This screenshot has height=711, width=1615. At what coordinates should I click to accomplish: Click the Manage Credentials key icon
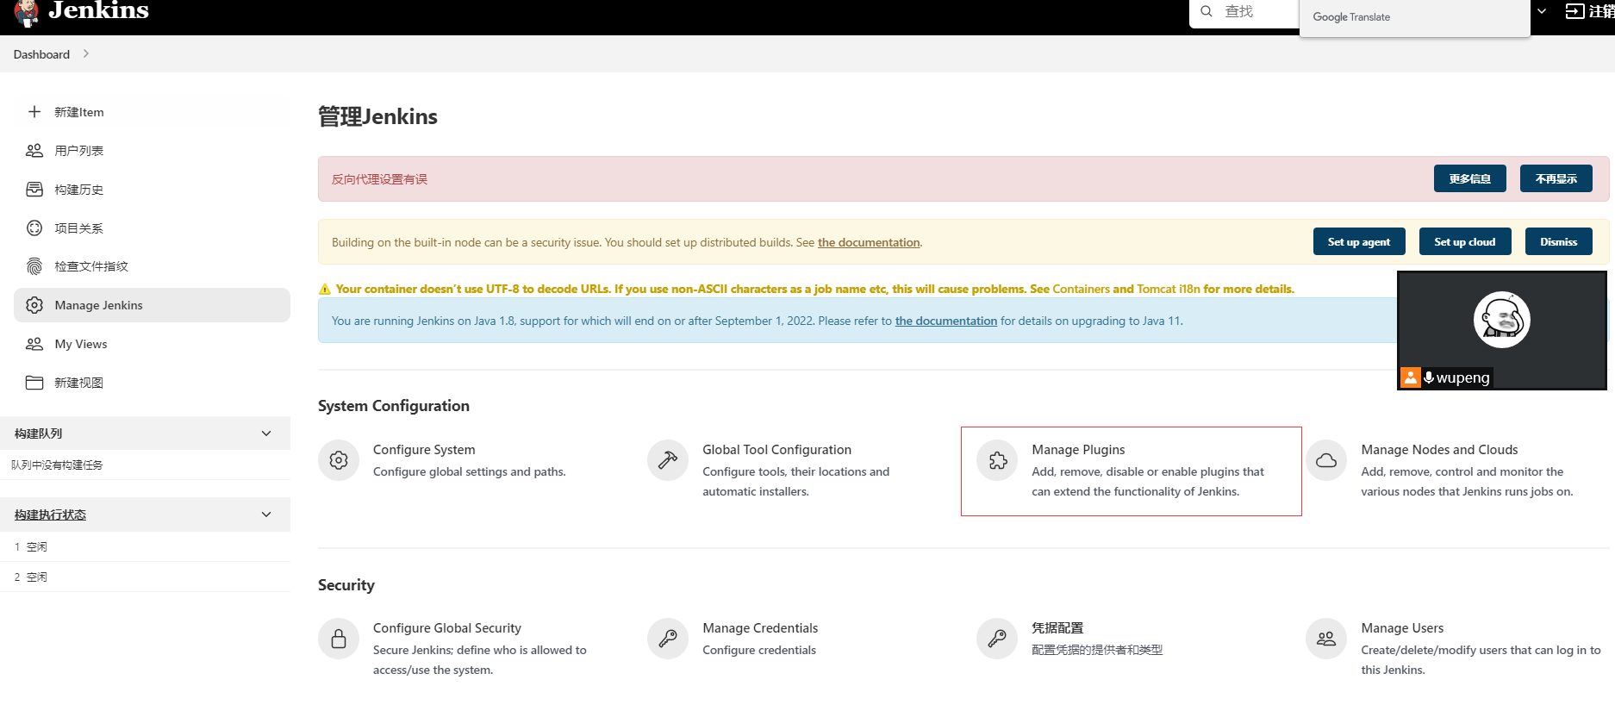click(x=668, y=639)
